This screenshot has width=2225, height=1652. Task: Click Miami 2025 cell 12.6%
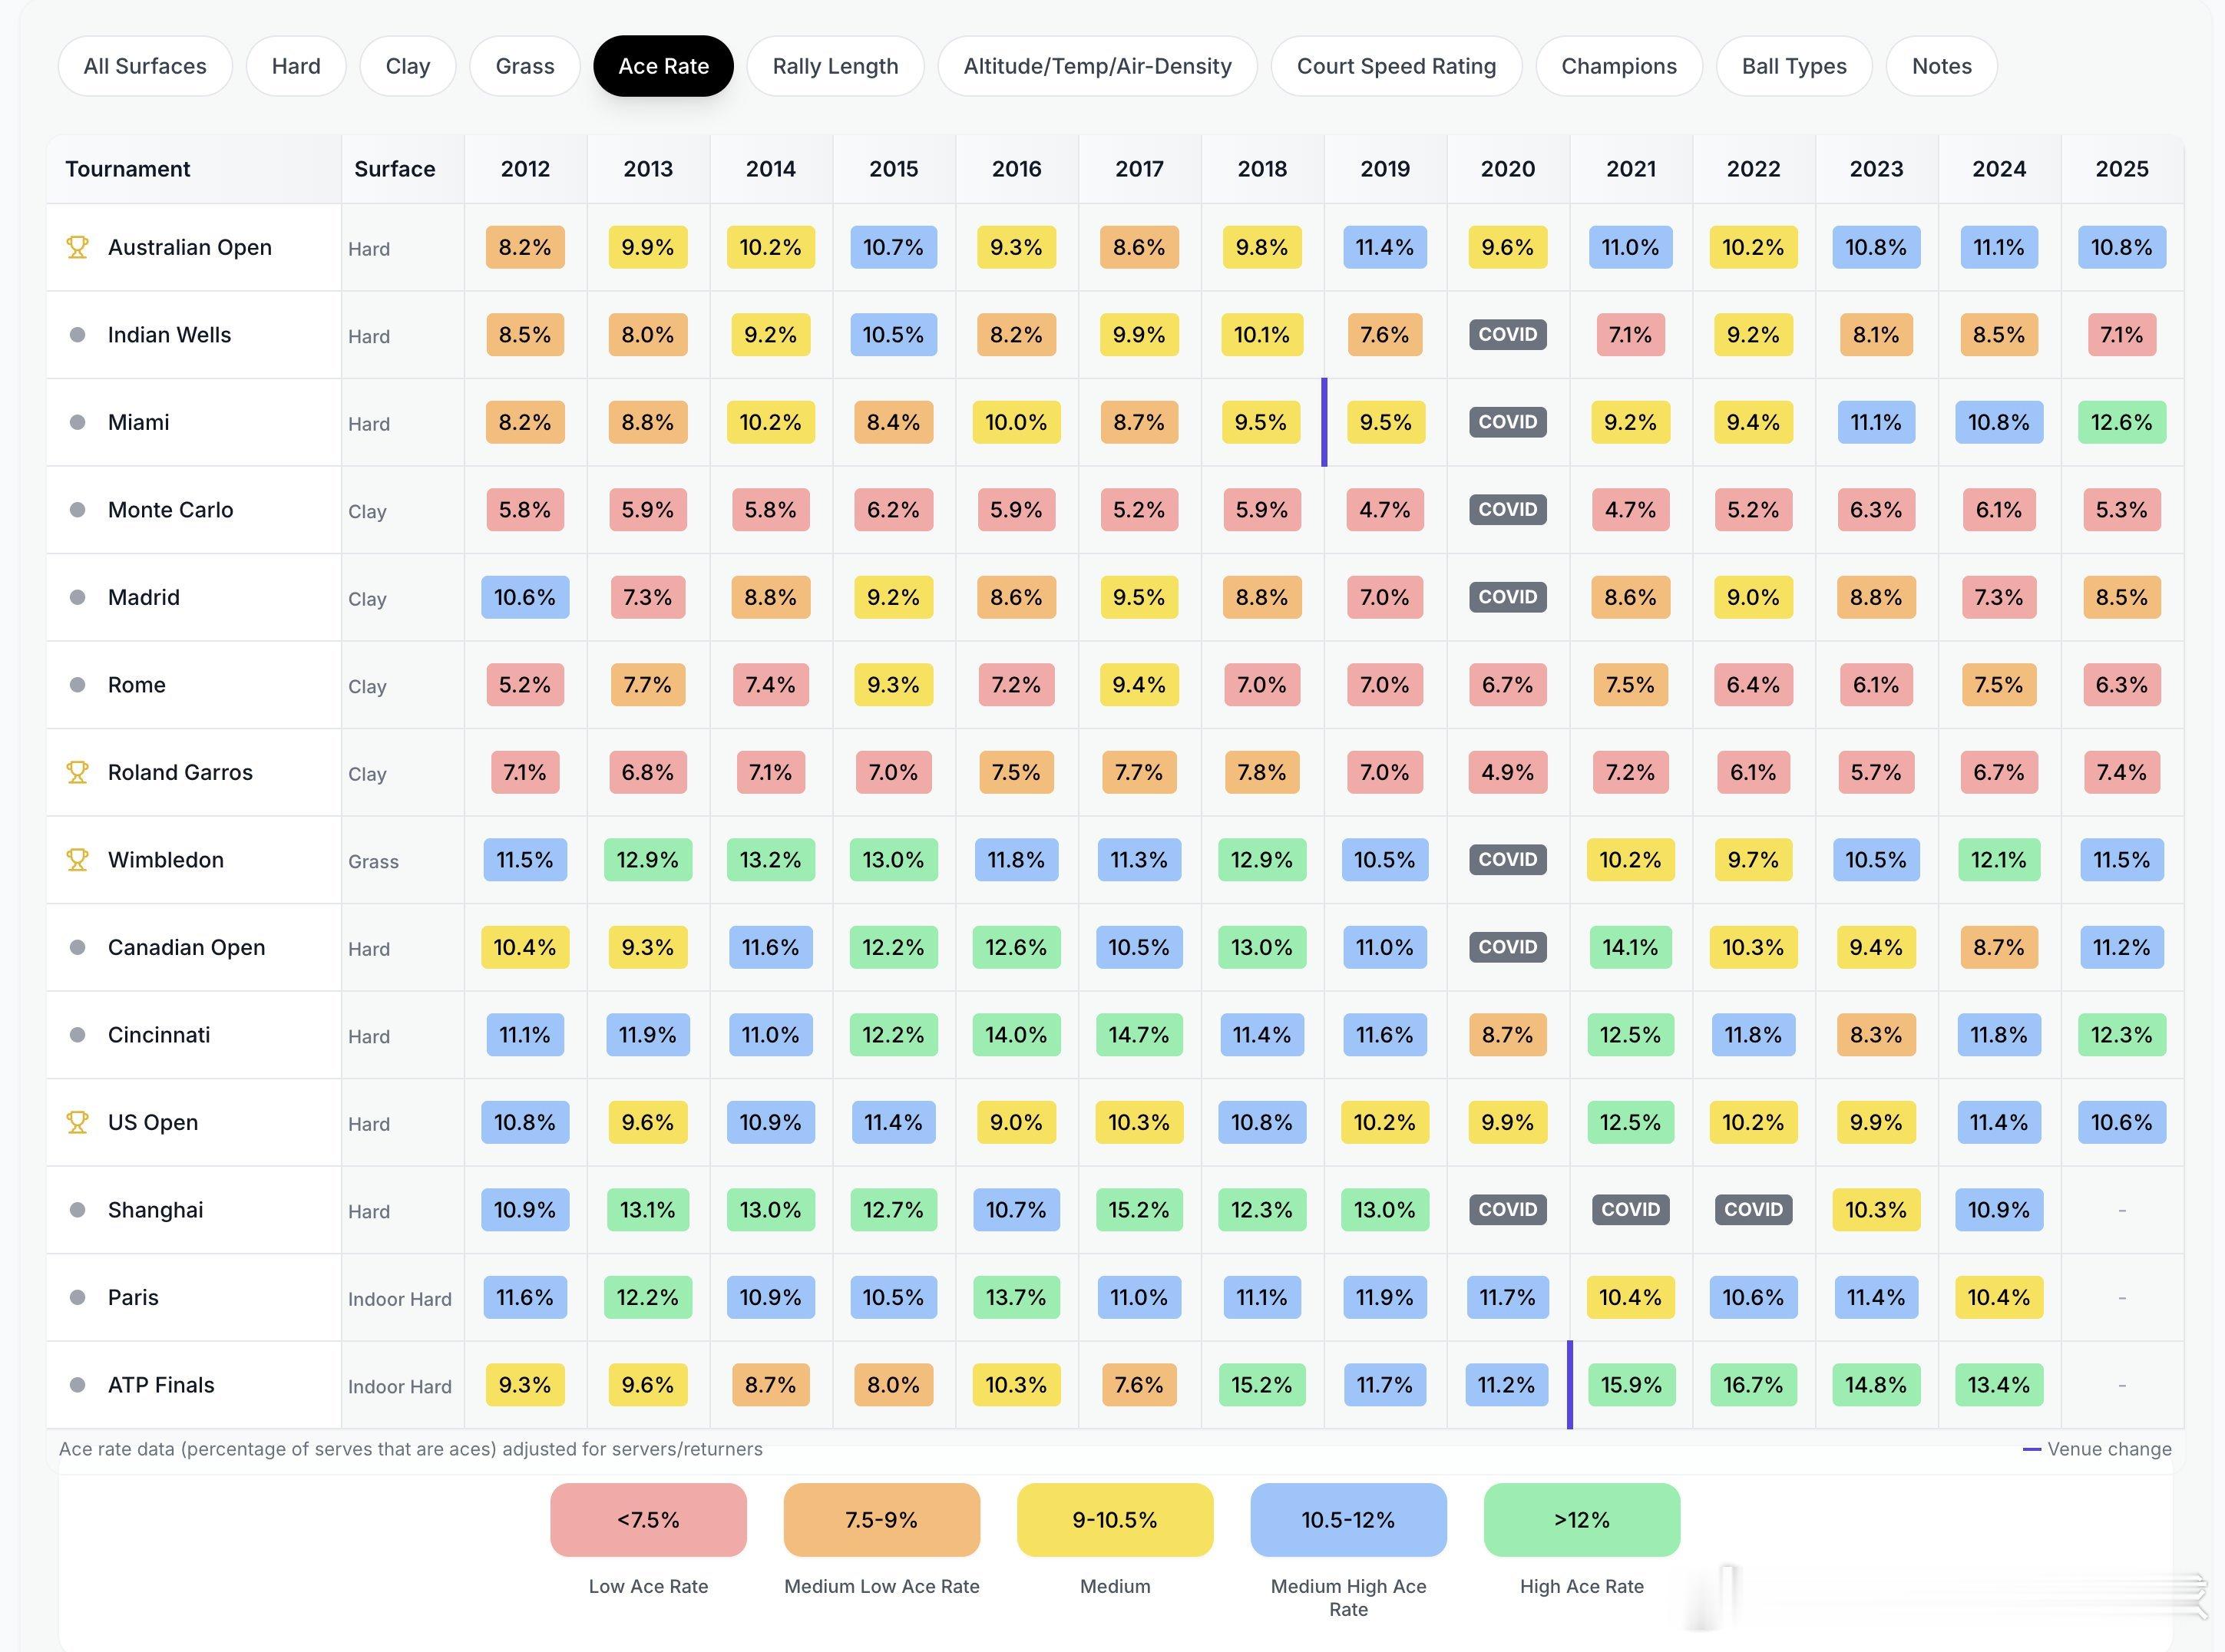[x=2122, y=422]
